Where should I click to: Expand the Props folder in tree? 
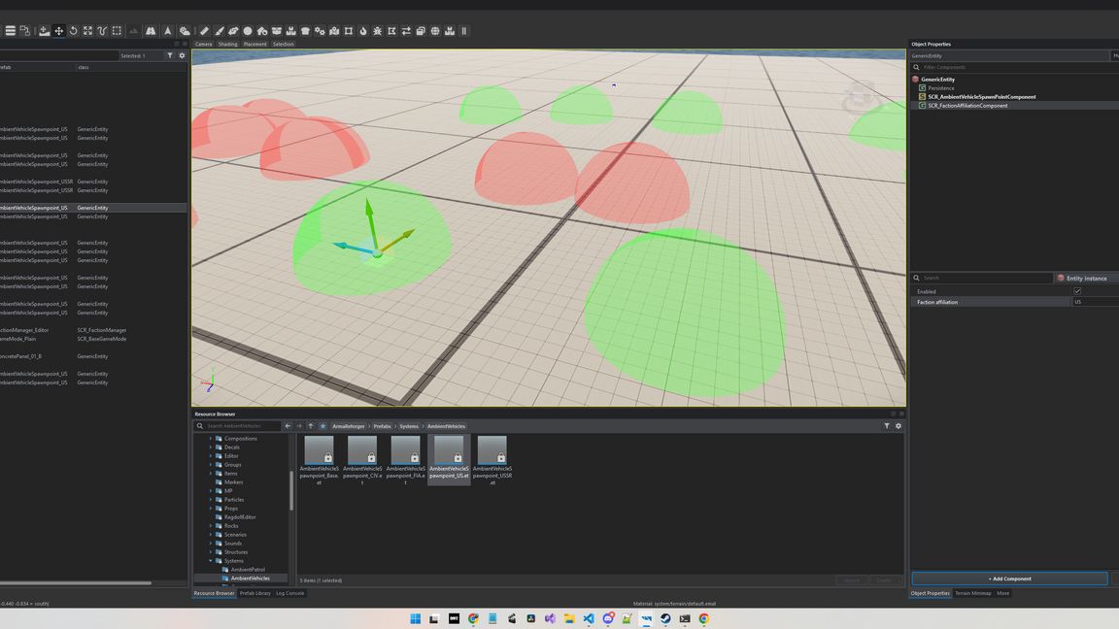coord(211,509)
